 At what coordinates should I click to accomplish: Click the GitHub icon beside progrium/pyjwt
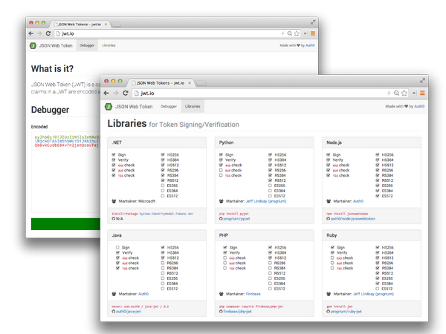coord(221,219)
